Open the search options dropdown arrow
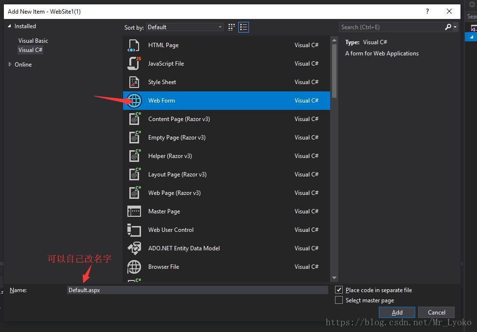477x332 pixels. (x=455, y=27)
